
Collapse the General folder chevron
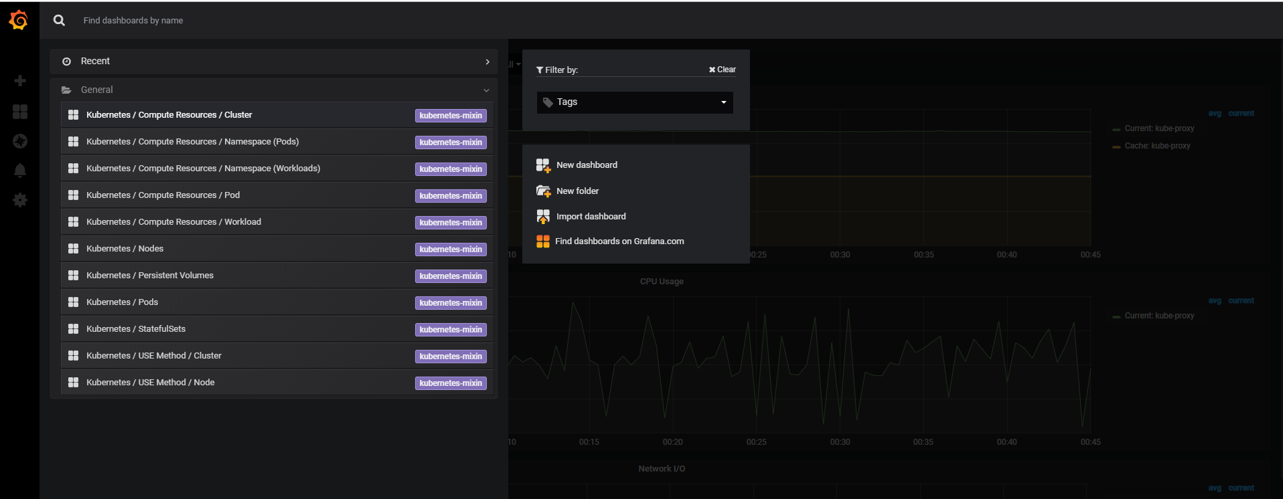coord(486,90)
